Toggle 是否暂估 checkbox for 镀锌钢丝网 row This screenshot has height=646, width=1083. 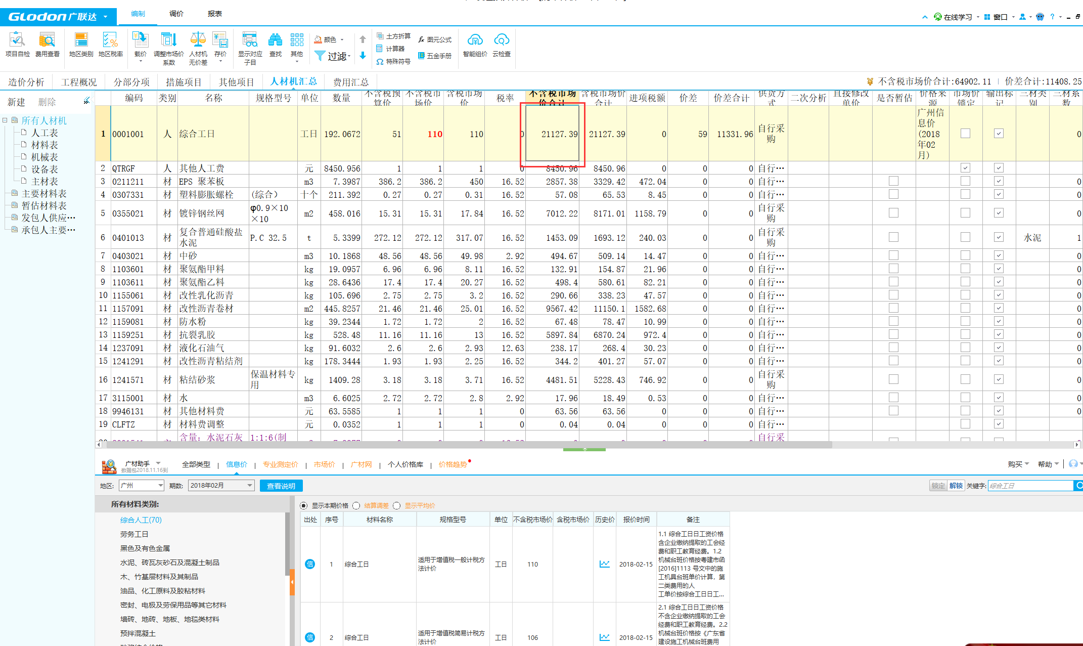(894, 213)
